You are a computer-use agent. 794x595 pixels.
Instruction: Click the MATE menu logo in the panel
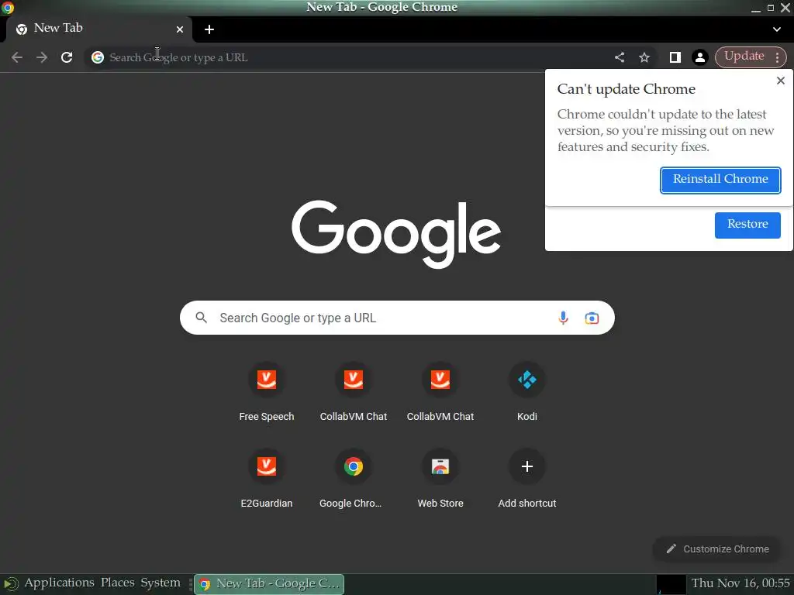10,584
